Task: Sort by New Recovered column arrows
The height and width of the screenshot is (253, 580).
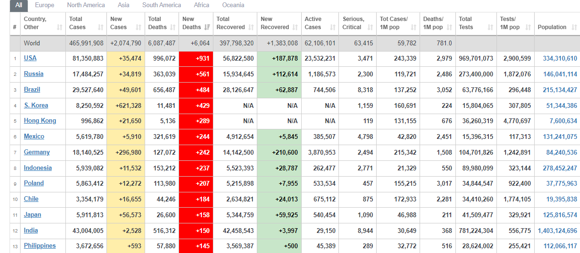Action: coord(295,27)
